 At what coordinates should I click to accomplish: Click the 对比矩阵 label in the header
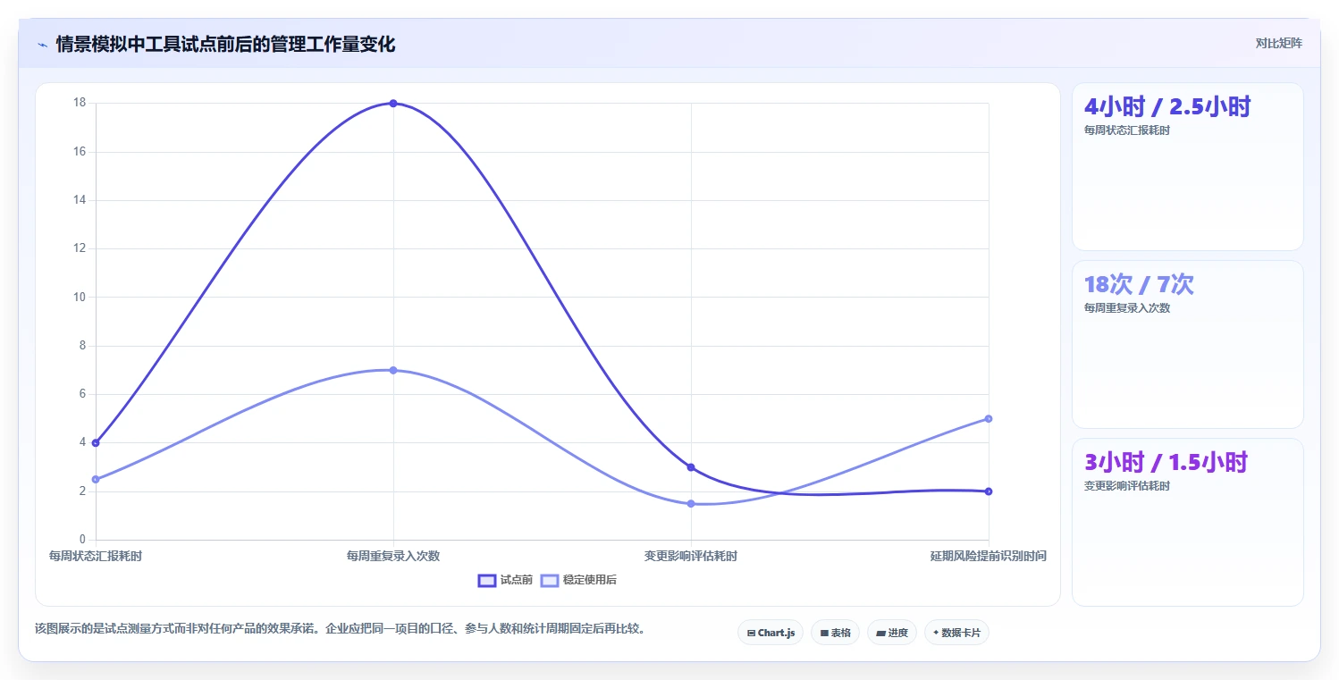(1279, 44)
